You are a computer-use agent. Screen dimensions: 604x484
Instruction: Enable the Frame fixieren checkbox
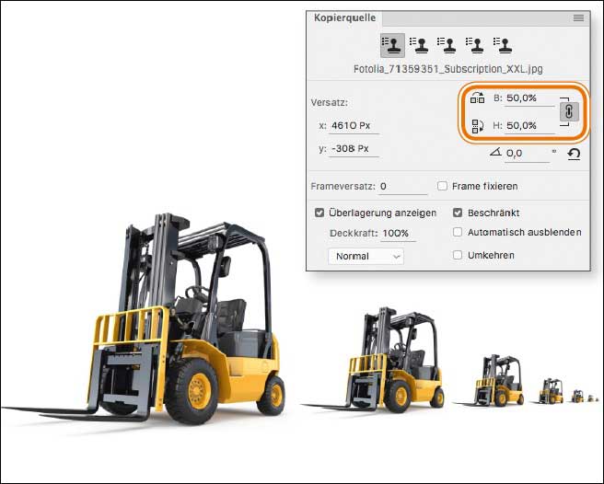click(442, 187)
